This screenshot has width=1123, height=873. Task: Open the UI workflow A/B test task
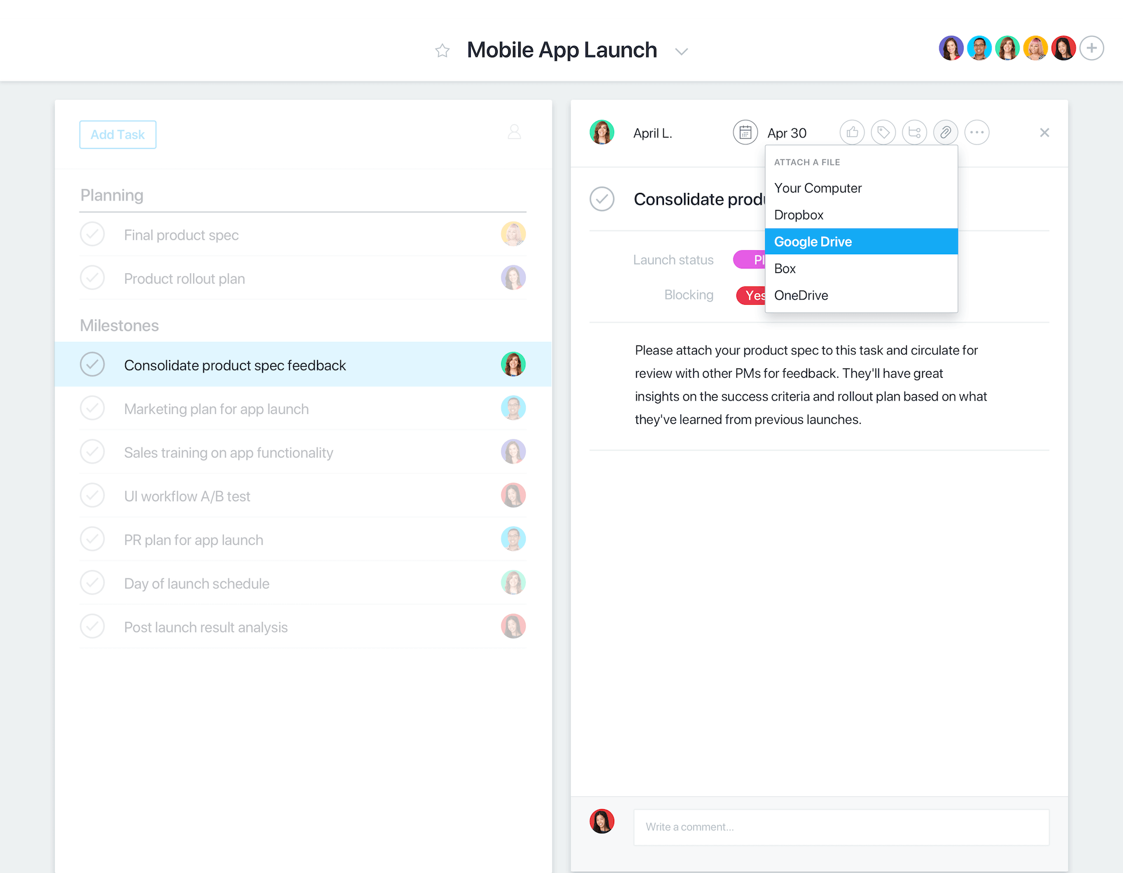tap(187, 496)
